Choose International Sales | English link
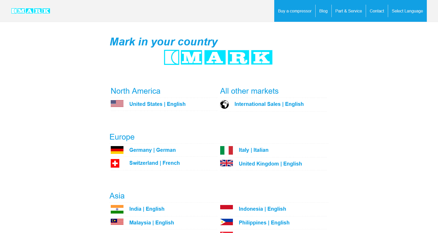Viewport: 438px width, 233px height. [x=269, y=104]
